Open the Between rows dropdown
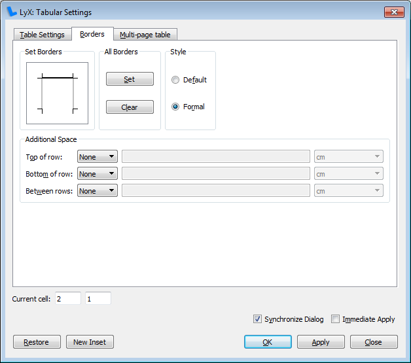The width and height of the screenshot is (411, 363). [98, 191]
